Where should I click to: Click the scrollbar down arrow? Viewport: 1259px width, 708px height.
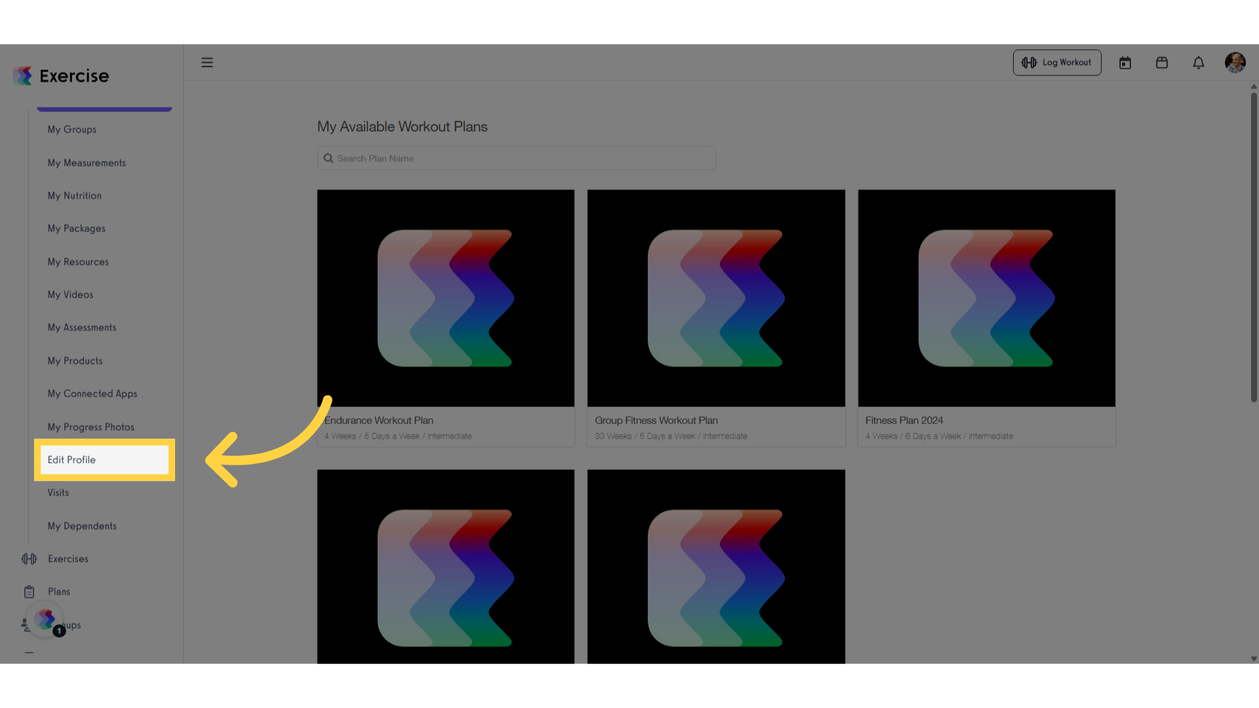point(1254,659)
